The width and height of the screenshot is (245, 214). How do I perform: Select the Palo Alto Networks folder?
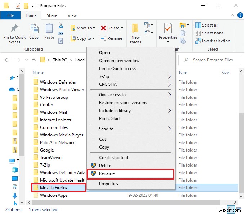58,142
